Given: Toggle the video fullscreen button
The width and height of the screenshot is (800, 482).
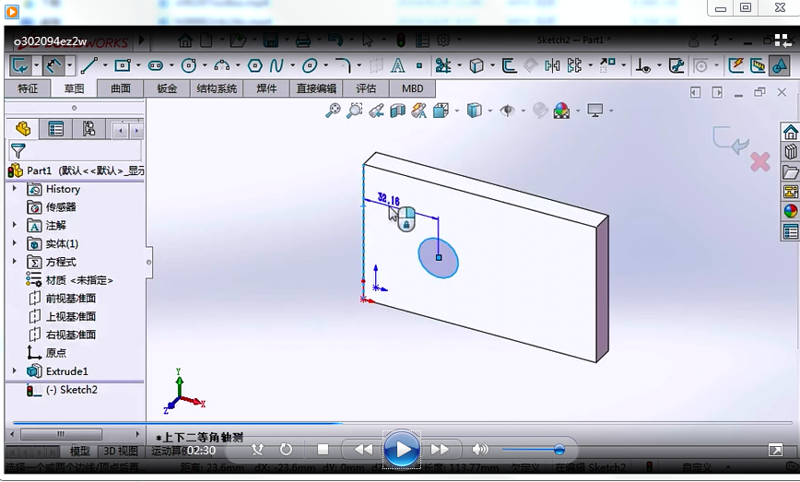Looking at the screenshot, I should tap(775, 450).
